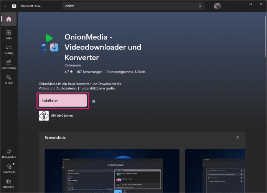Click the share icon beside Installieren

coord(94,101)
